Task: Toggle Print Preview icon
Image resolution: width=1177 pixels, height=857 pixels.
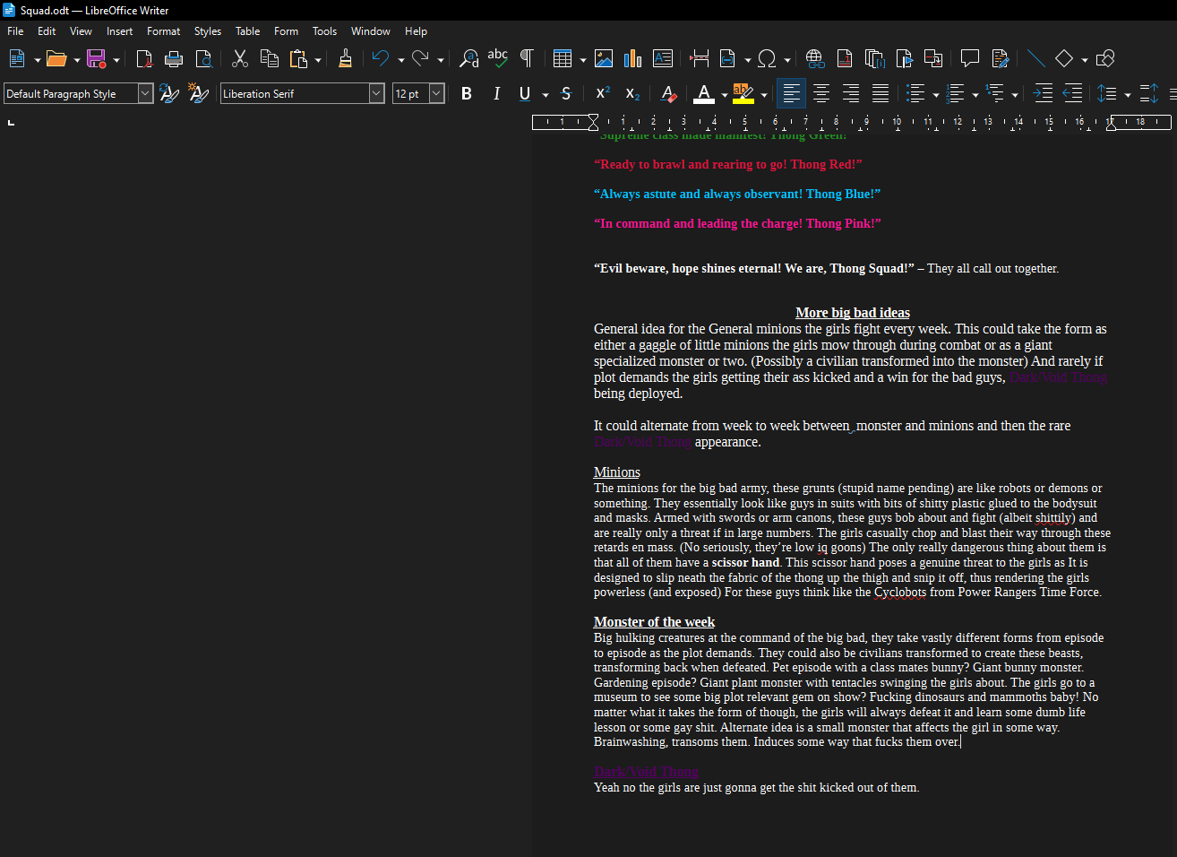Action: point(204,59)
